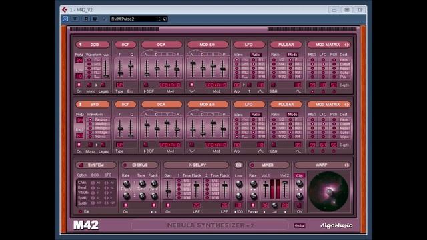Select the DCO section header of layer 1

(93, 45)
